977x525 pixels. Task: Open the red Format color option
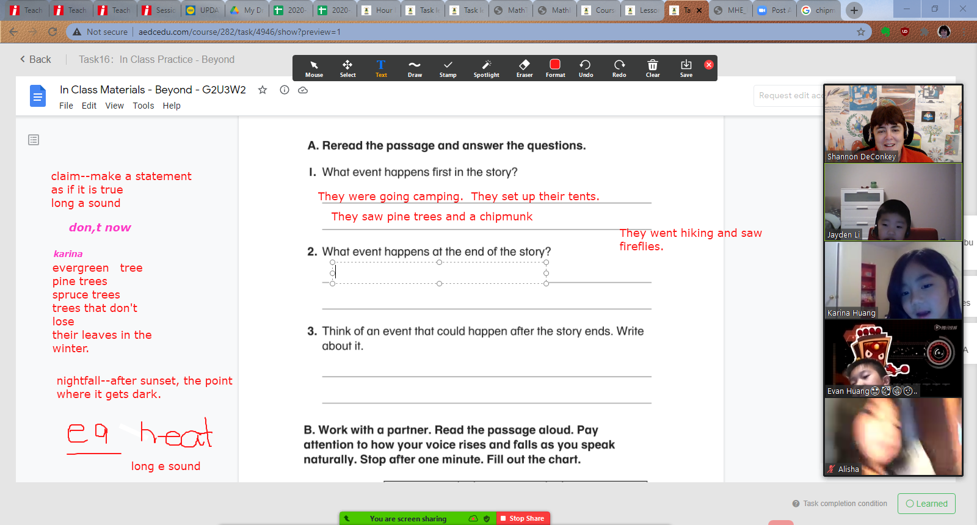[555, 68]
